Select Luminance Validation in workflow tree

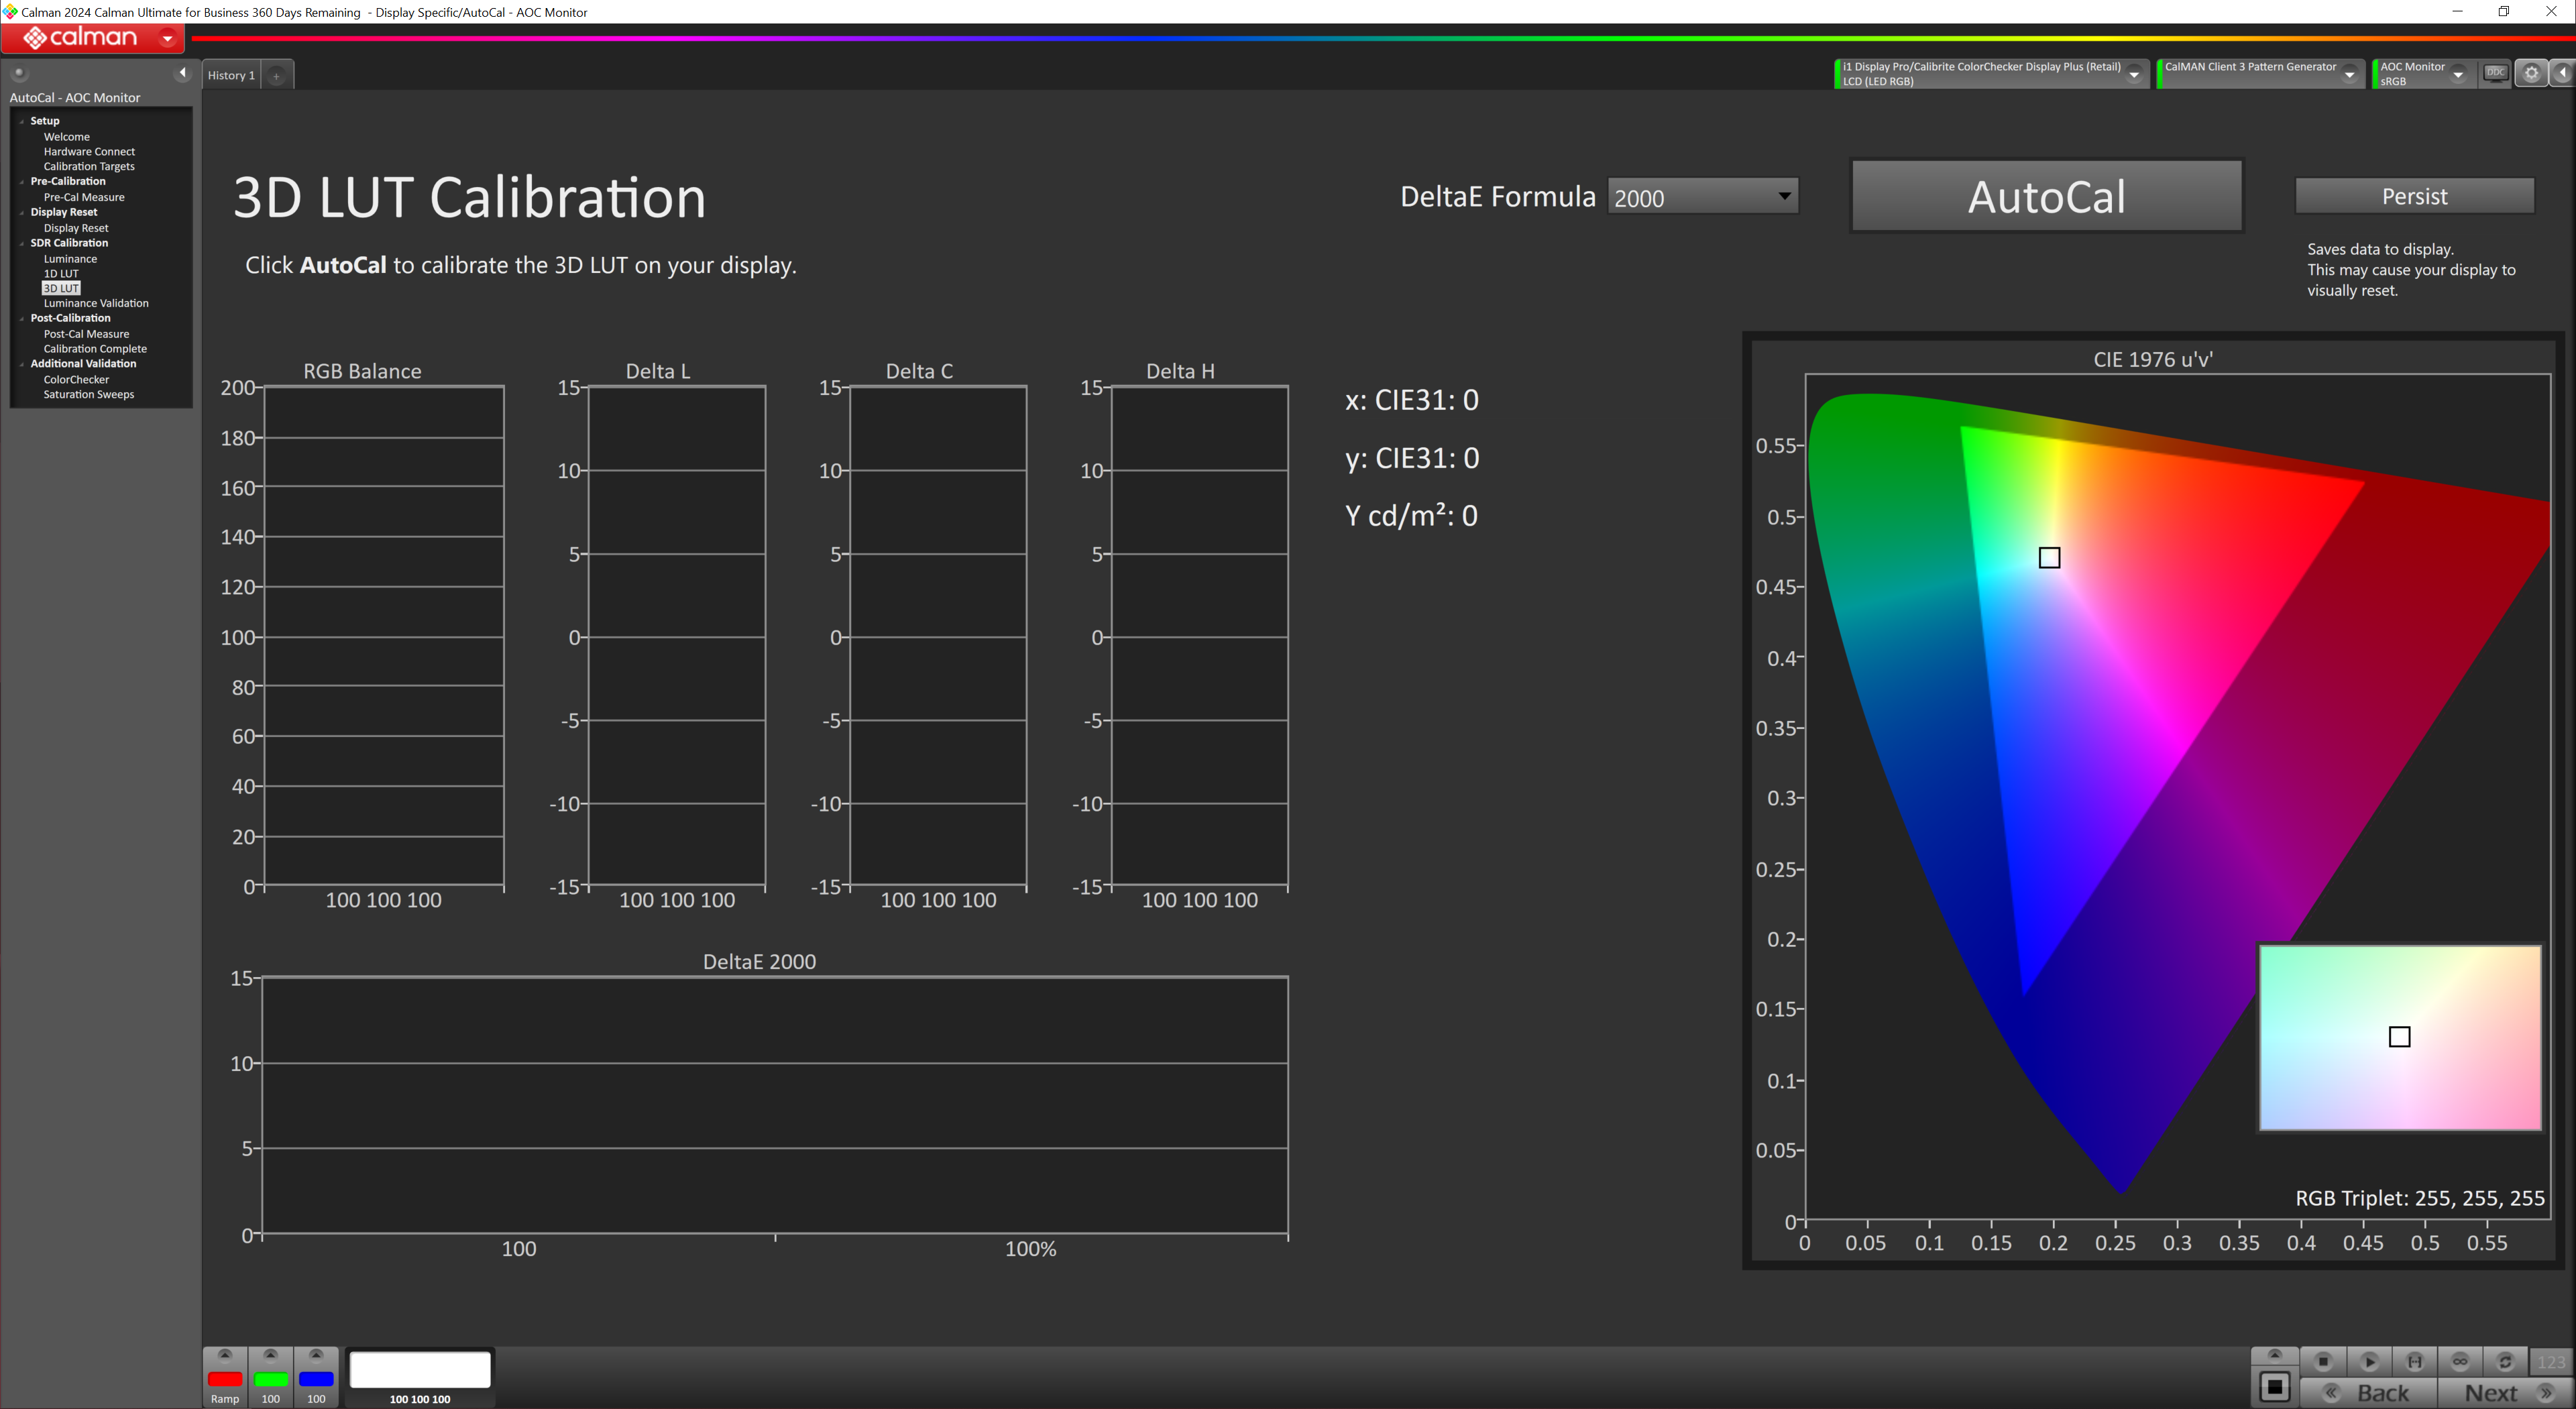96,303
